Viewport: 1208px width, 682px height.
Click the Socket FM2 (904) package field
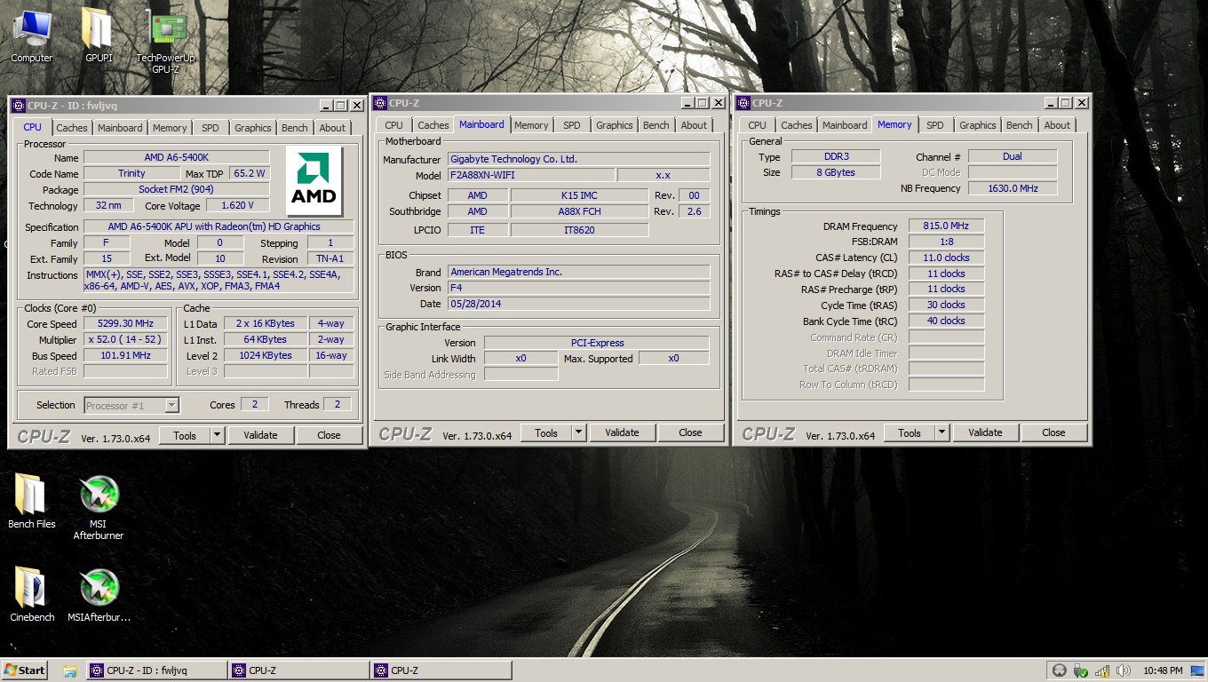tap(176, 189)
